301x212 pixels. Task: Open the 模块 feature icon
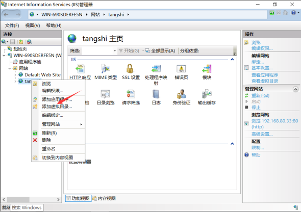[207, 72]
